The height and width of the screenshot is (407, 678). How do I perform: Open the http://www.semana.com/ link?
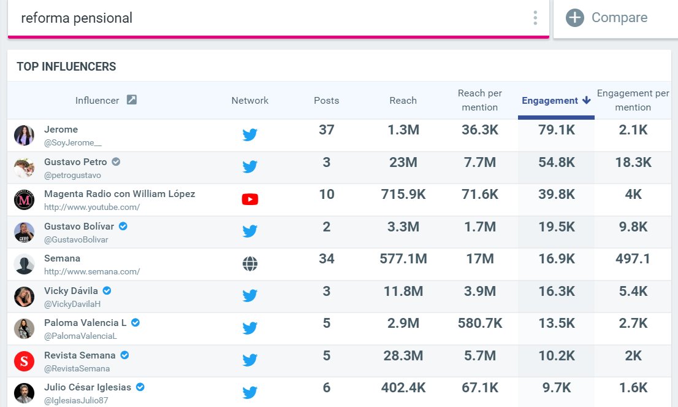[x=92, y=272]
